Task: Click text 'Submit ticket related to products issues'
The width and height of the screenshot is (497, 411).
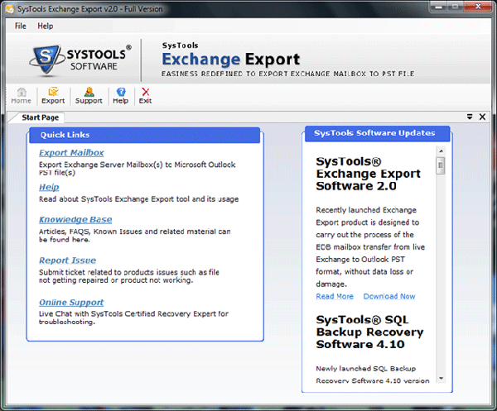Action: [x=109, y=272]
